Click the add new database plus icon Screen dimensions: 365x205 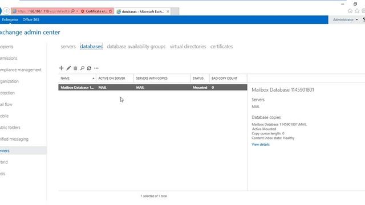(61, 68)
